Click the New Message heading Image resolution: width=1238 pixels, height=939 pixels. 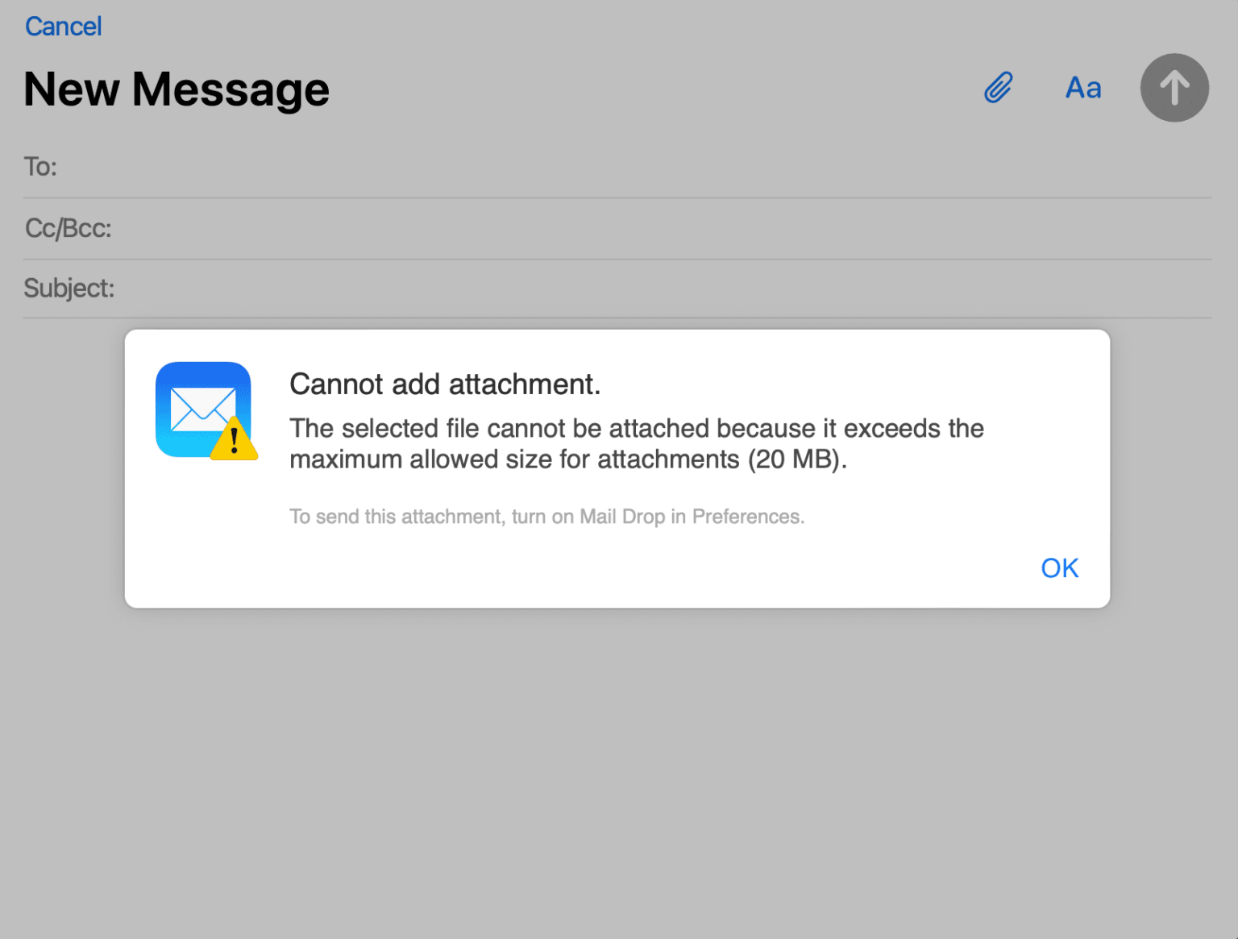(x=177, y=89)
